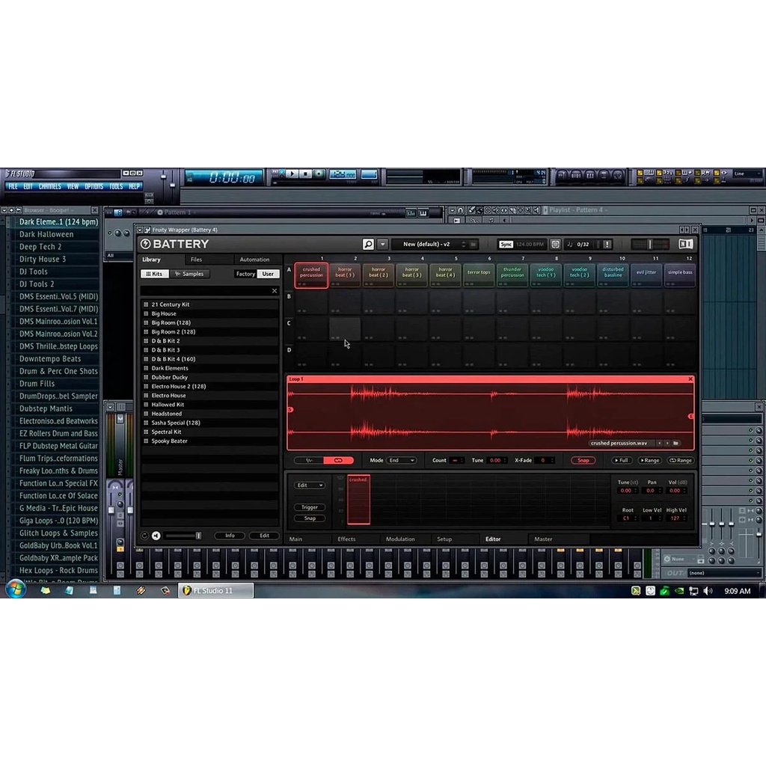Select the disturbed bassline cell
The width and height of the screenshot is (766, 766).
[x=613, y=275]
